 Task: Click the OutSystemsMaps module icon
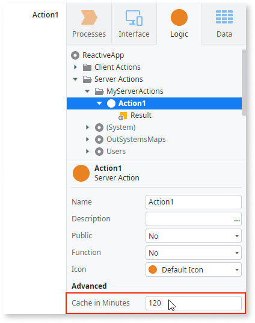(x=99, y=140)
